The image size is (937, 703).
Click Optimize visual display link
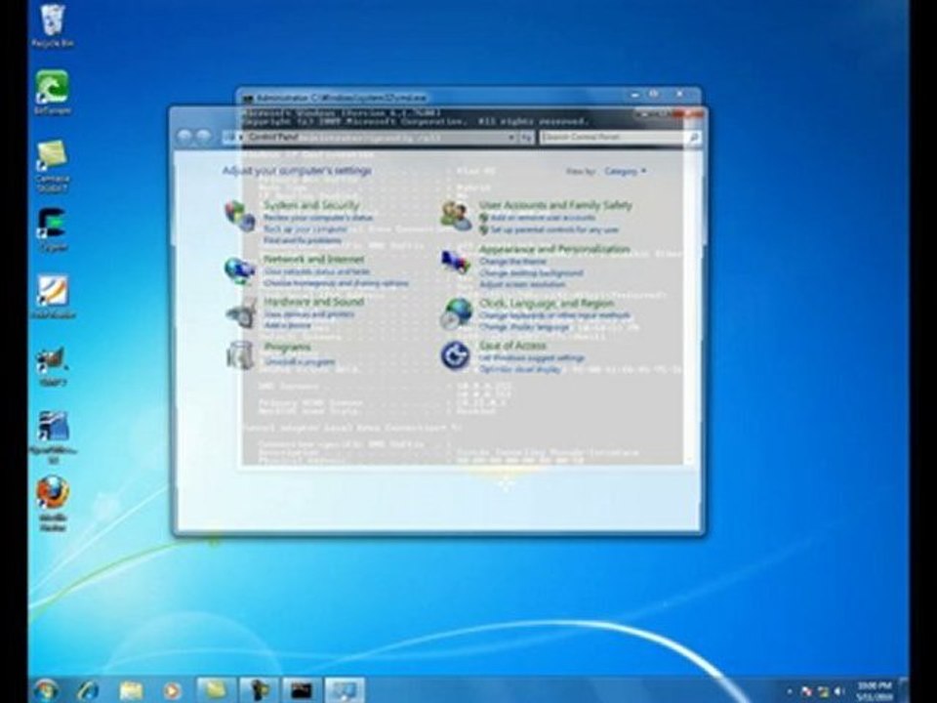tap(520, 369)
